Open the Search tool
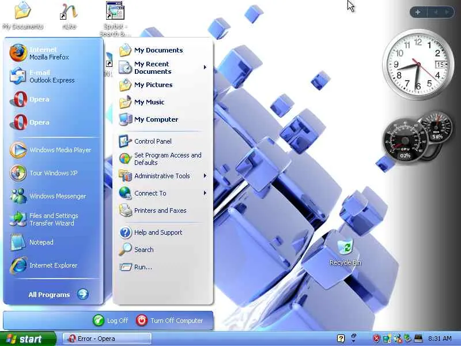 coord(163,250)
